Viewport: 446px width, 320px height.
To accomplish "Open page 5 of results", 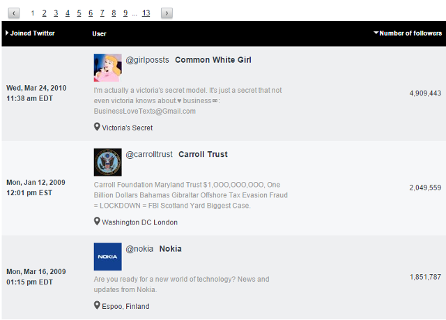I will [x=79, y=13].
